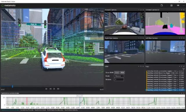
Task: Switch to the TestVehicle Velocity tab
Action: 71,110
